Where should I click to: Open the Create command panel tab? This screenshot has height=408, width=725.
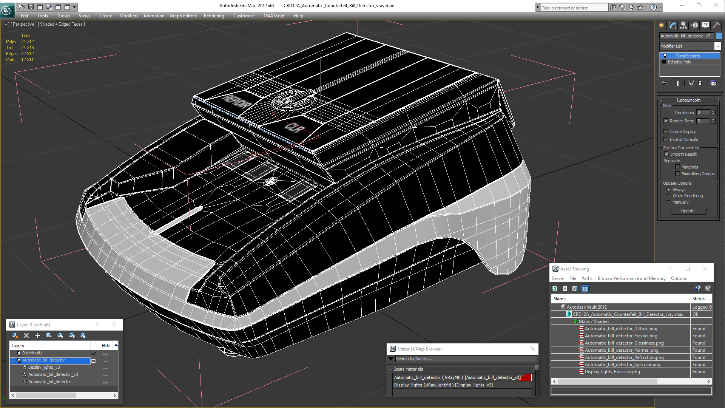pyautogui.click(x=662, y=25)
